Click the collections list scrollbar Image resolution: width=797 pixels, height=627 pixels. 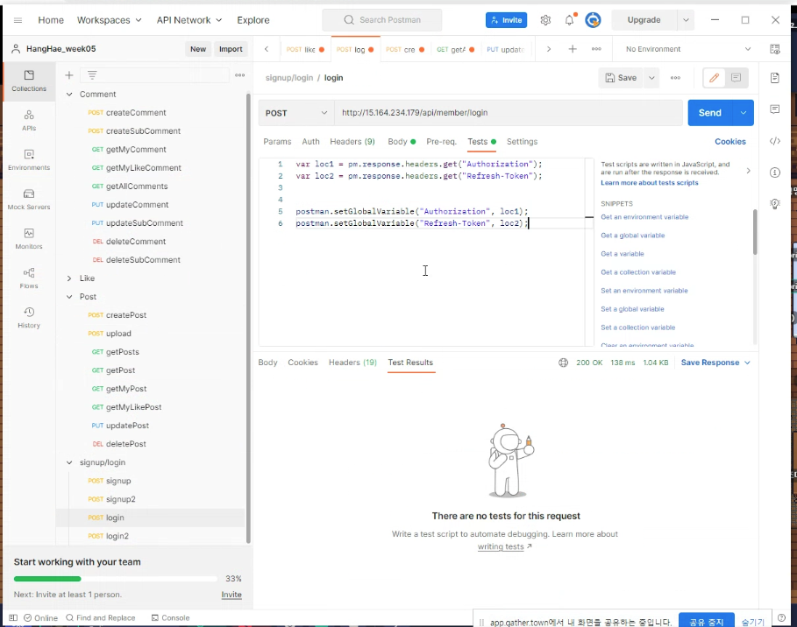(248, 317)
